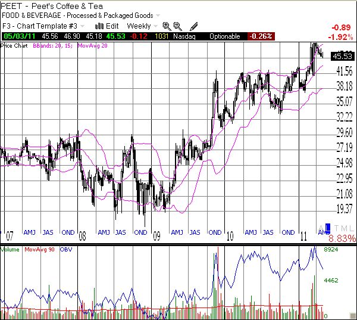Click the Nasdaq exchange label
The width and height of the screenshot is (357, 320).
coord(184,36)
